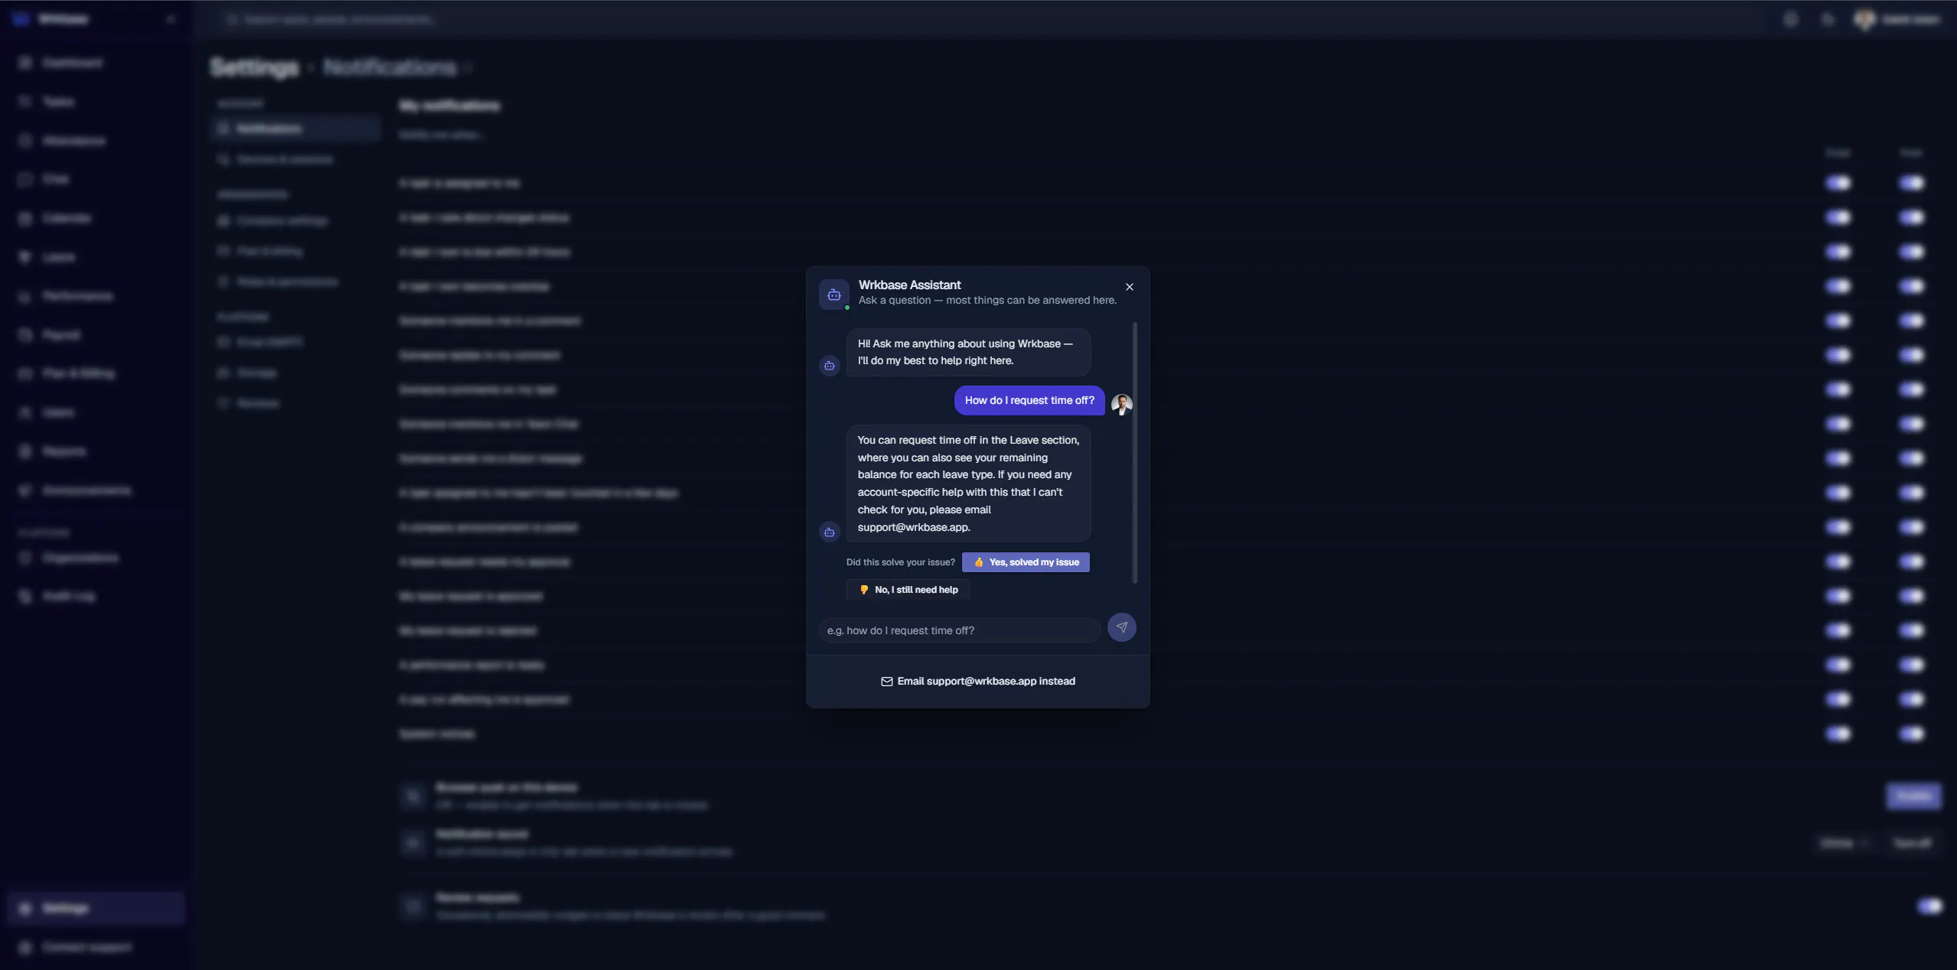Screen dimensions: 1957x970
Task: Focus the assistant question input field
Action: [x=960, y=630]
